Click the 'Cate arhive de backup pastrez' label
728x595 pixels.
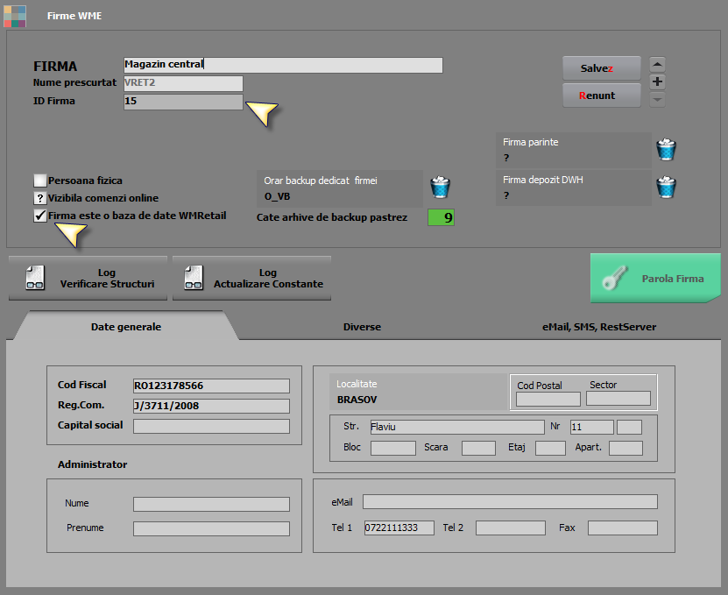click(332, 217)
